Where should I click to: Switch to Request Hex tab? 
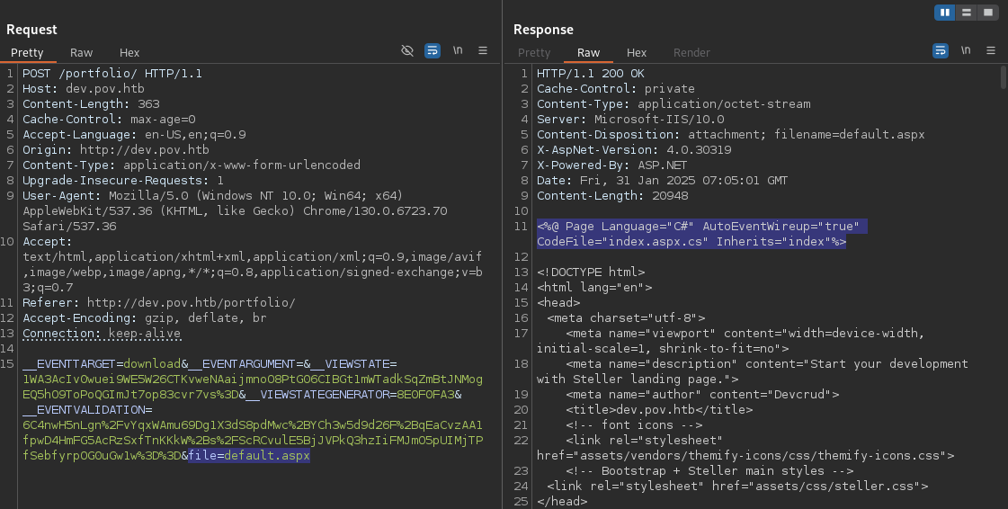click(x=129, y=53)
